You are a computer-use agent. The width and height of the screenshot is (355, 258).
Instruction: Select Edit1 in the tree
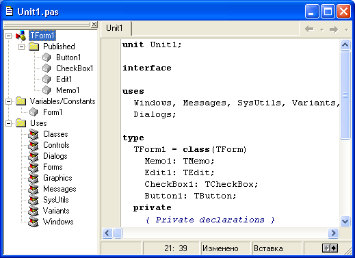point(64,79)
